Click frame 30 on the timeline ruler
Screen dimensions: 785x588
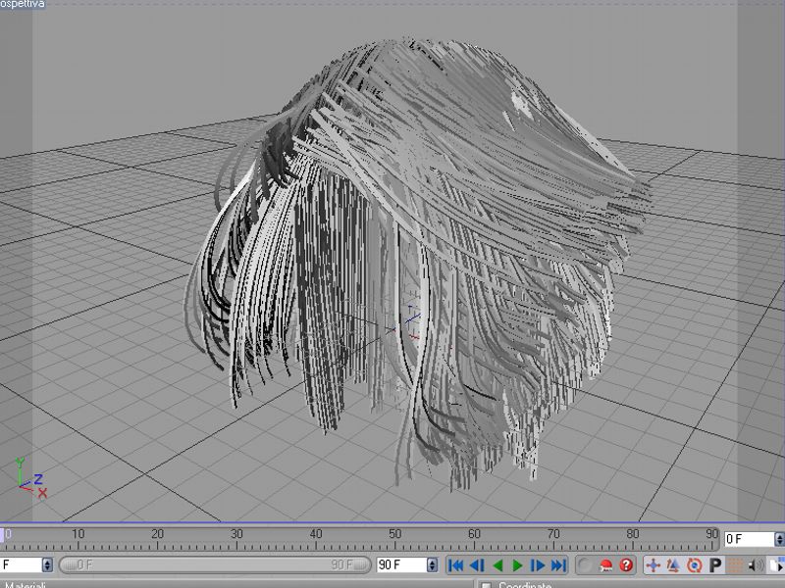[236, 534]
